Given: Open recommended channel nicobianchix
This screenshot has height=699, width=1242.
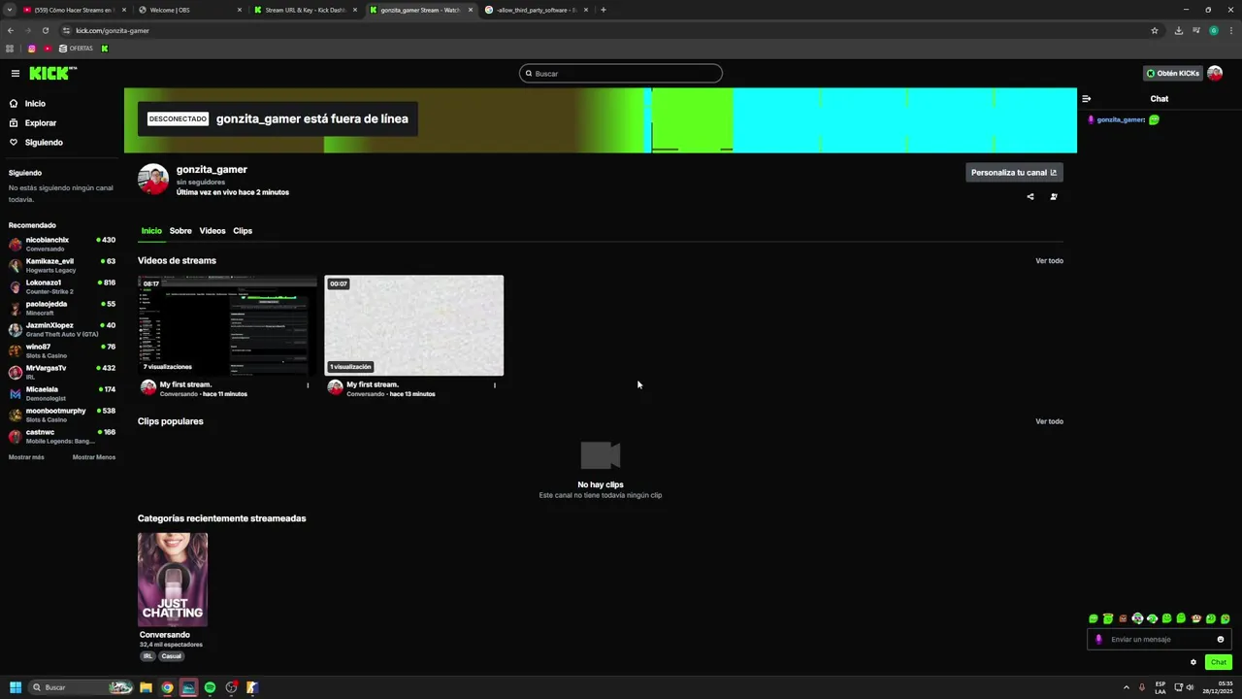Looking at the screenshot, I should 62,244.
